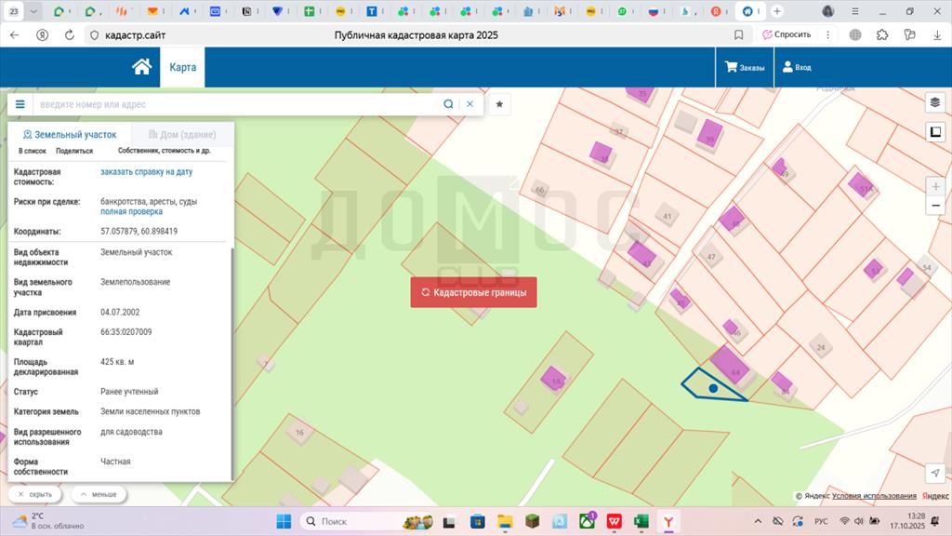Collapse the info panel with скрыть
The width and height of the screenshot is (952, 536).
(34, 495)
